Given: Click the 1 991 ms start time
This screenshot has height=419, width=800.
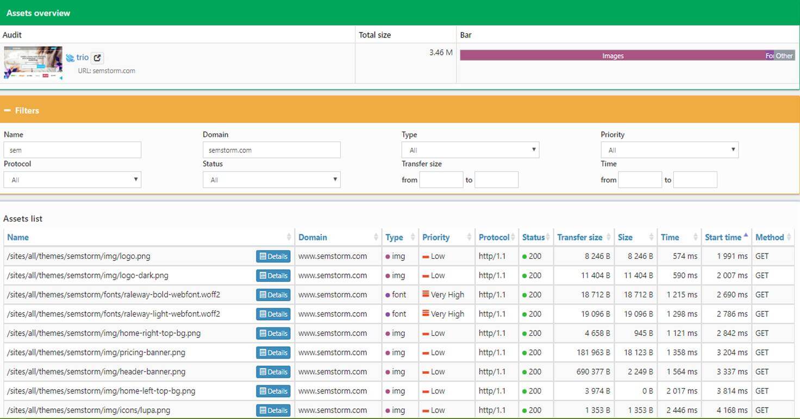Looking at the screenshot, I should point(732,256).
